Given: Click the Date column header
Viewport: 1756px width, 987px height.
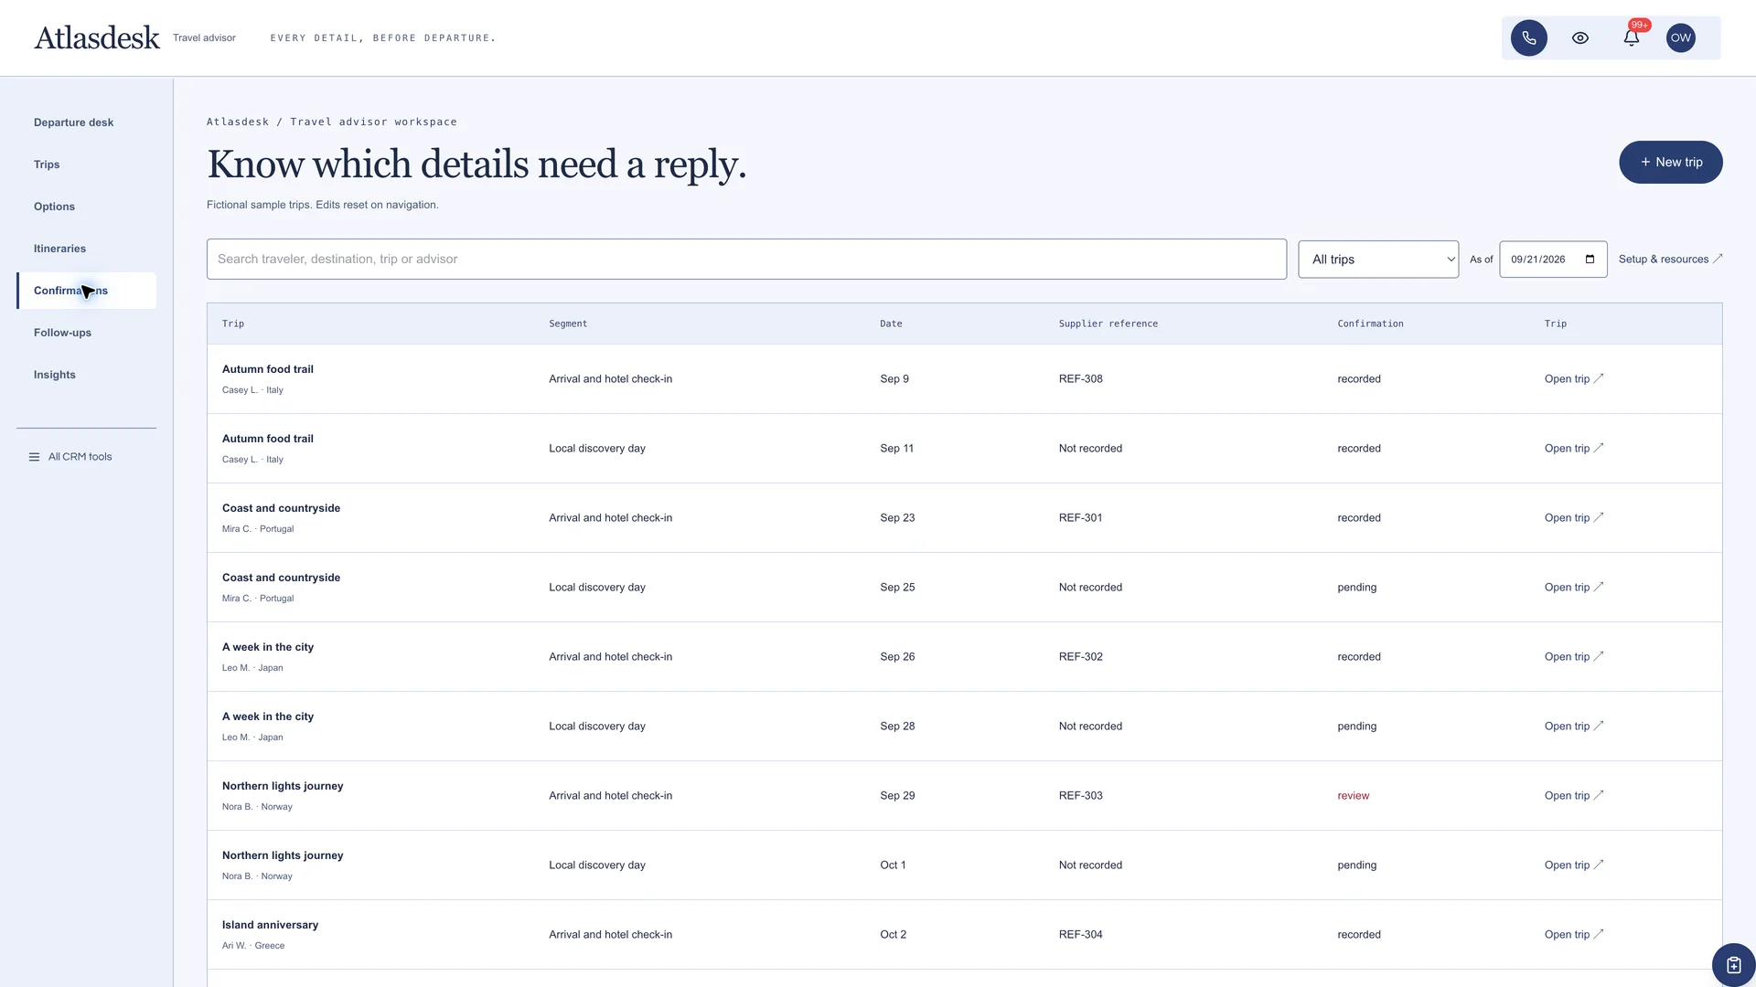Looking at the screenshot, I should (x=891, y=324).
